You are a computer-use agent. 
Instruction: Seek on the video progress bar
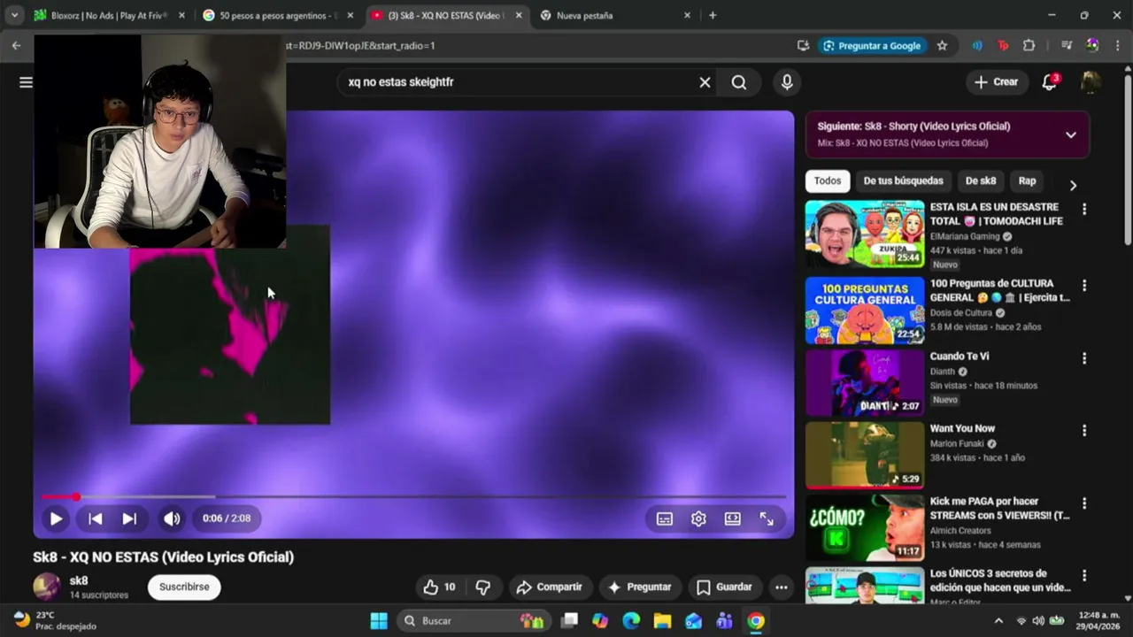click(413, 497)
